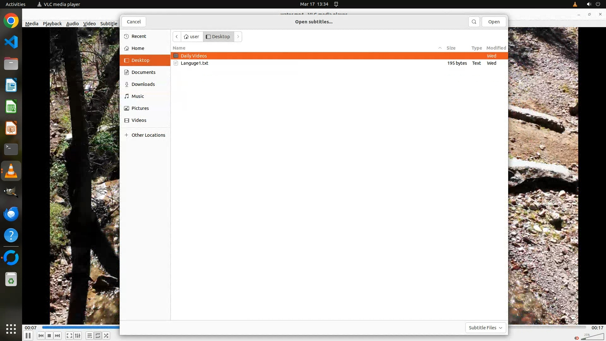Screen dimensions: 606x341
Task: Open the Audio menu
Action: click(72, 24)
